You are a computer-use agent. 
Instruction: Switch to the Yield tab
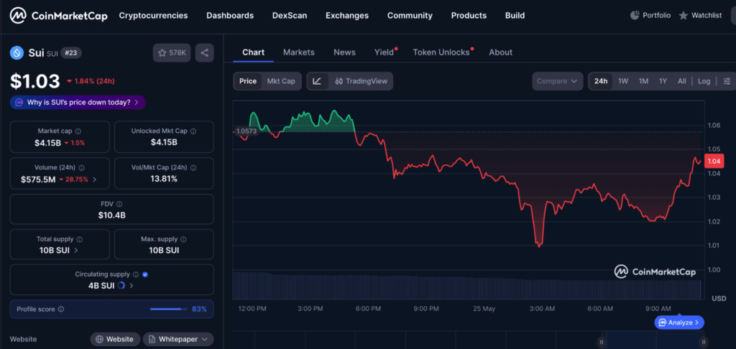click(x=385, y=52)
